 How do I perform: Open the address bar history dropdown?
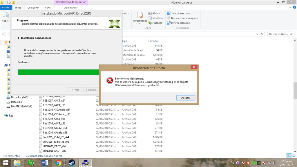[x=257, y=34]
